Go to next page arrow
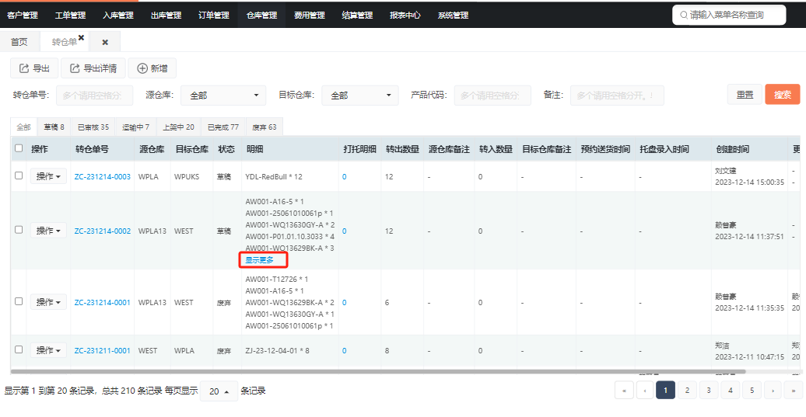The image size is (806, 417). pyautogui.click(x=773, y=391)
